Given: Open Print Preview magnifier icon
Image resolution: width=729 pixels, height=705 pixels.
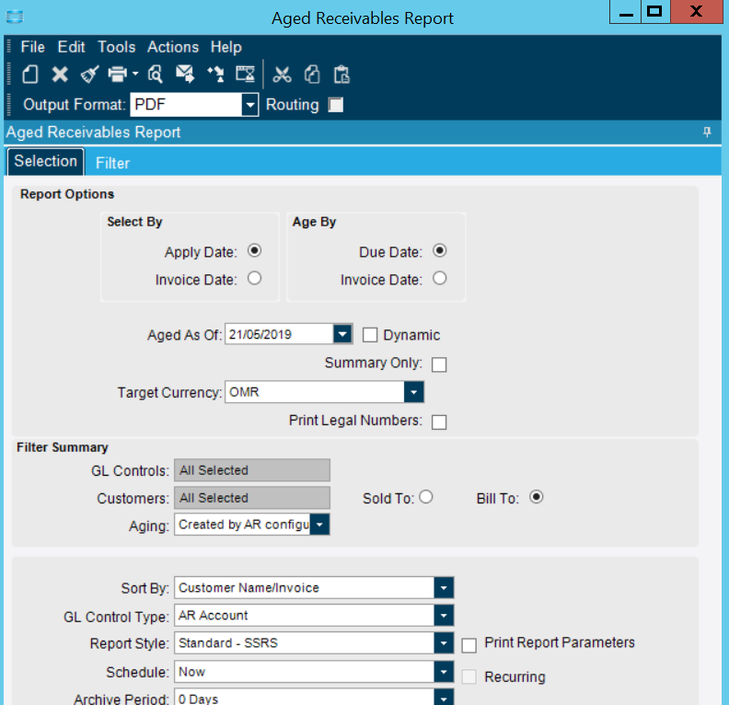Looking at the screenshot, I should click(156, 75).
